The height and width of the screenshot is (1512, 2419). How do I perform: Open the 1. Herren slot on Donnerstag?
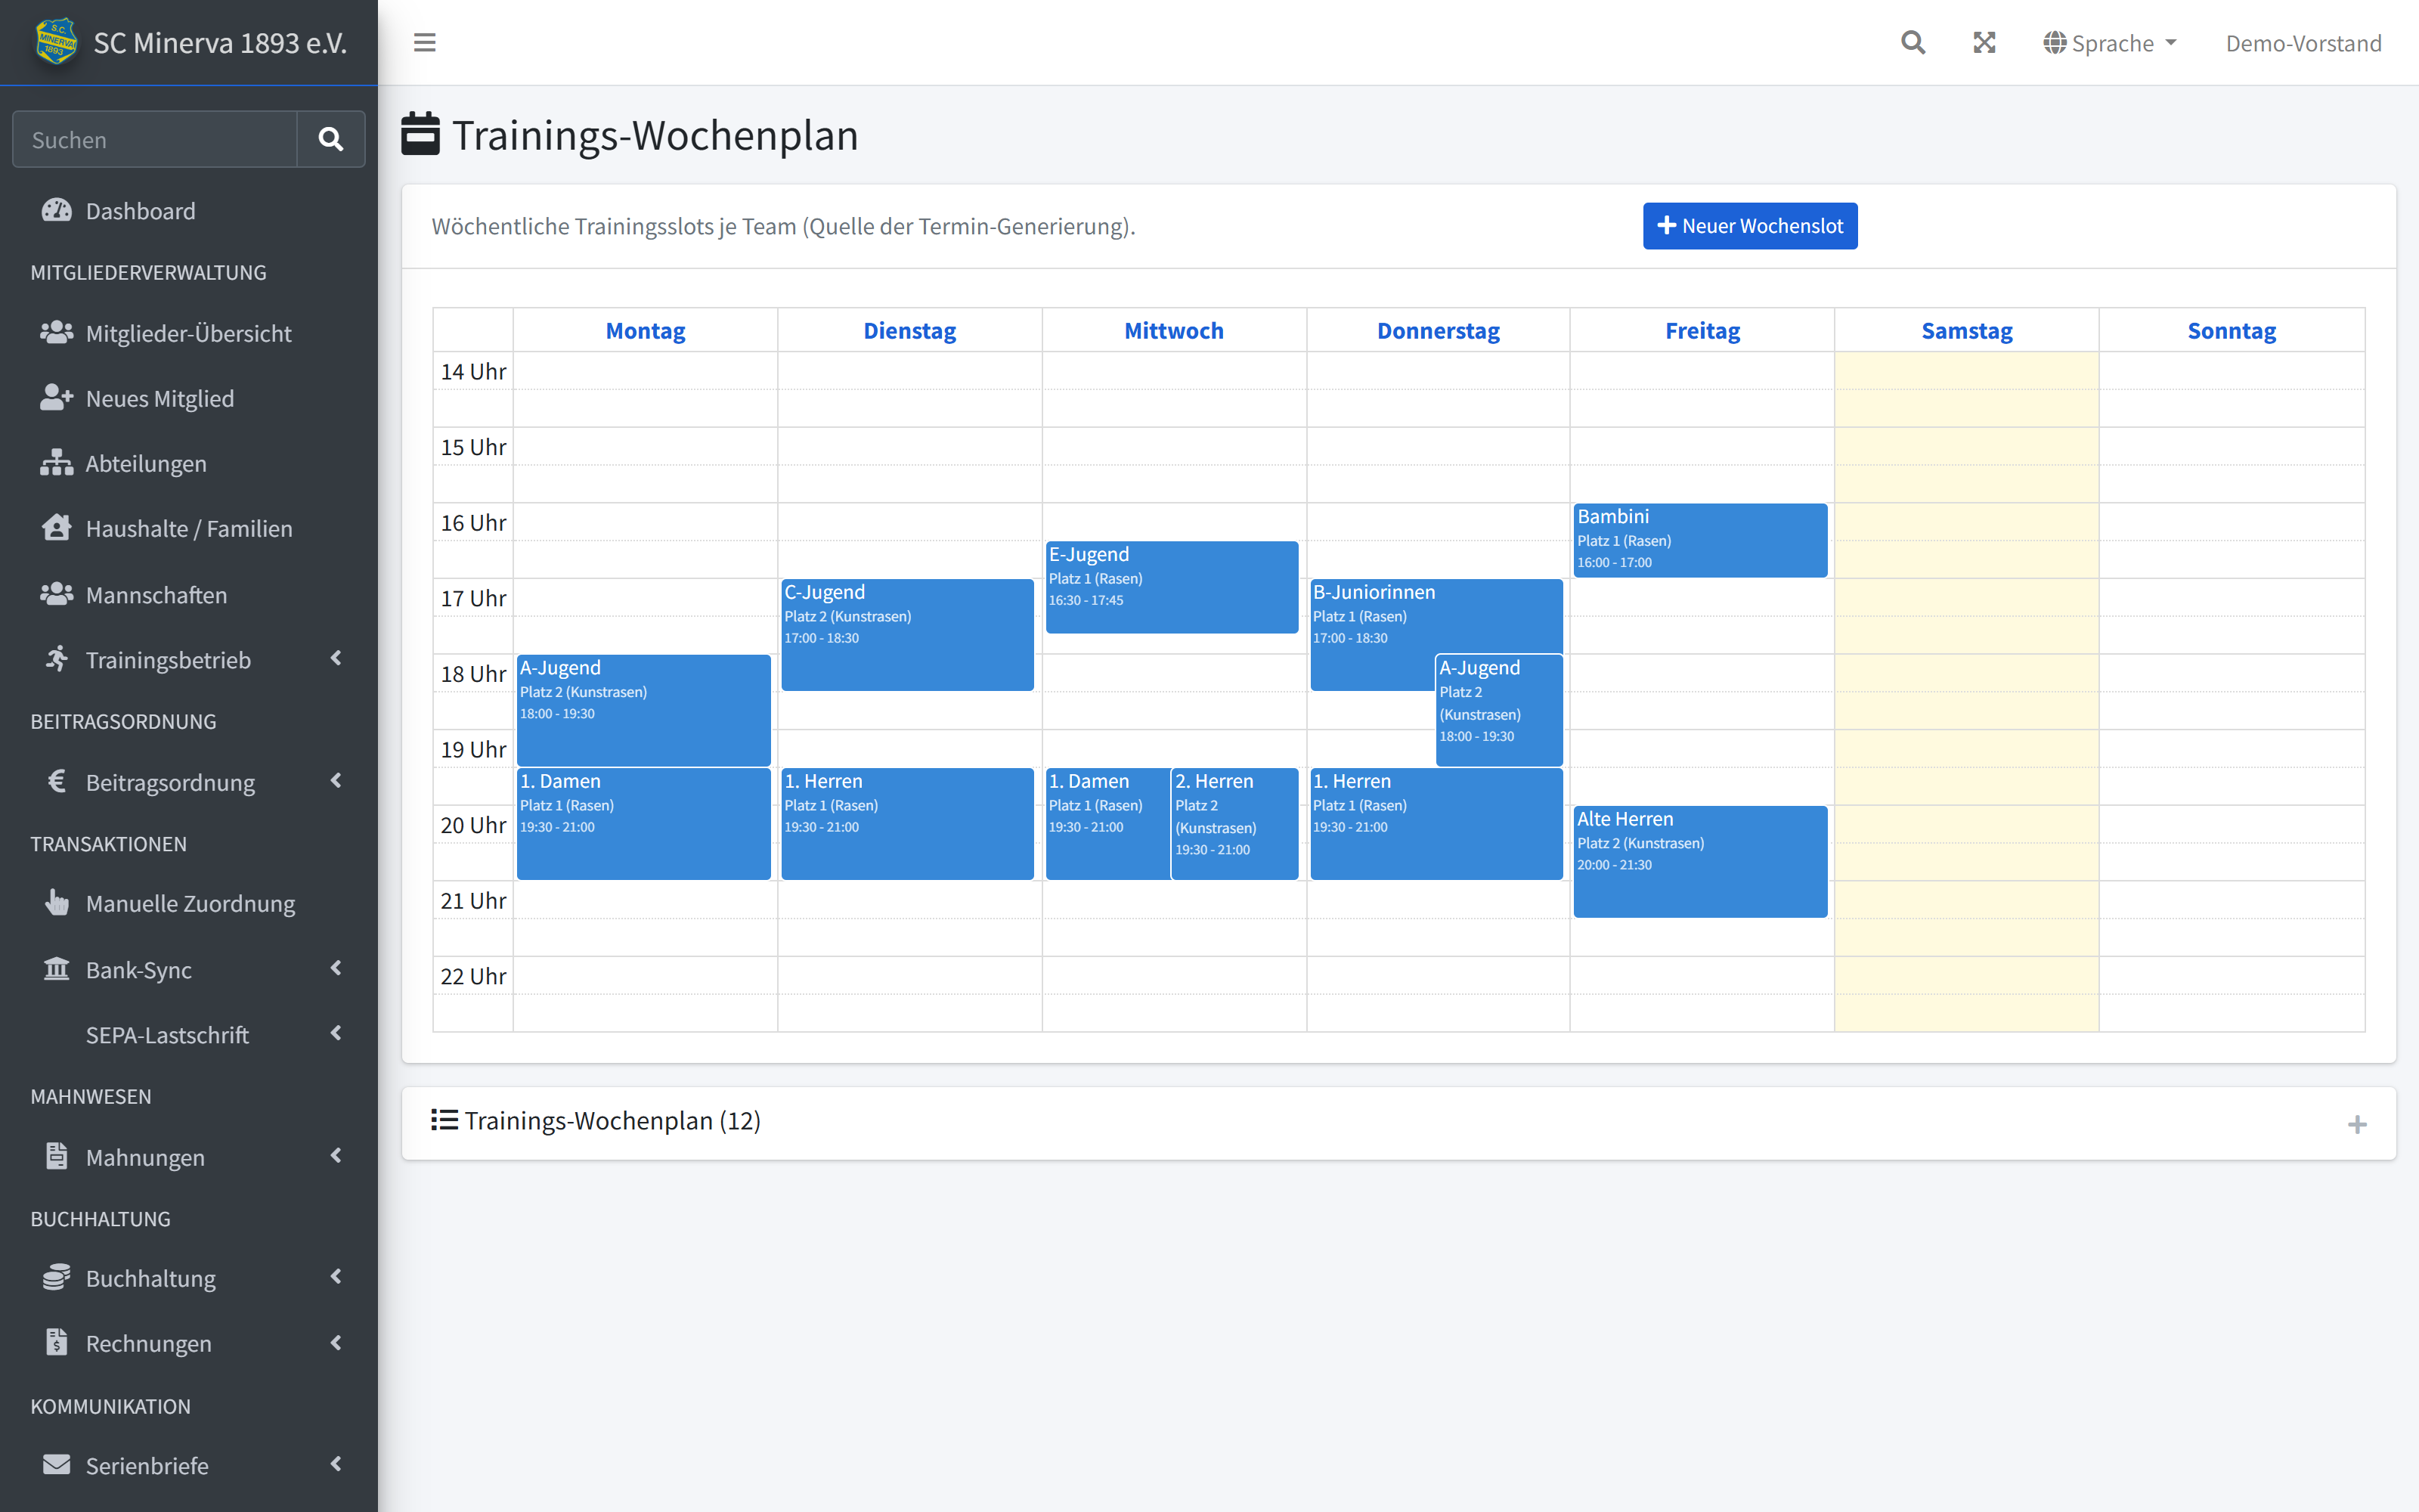click(1436, 824)
